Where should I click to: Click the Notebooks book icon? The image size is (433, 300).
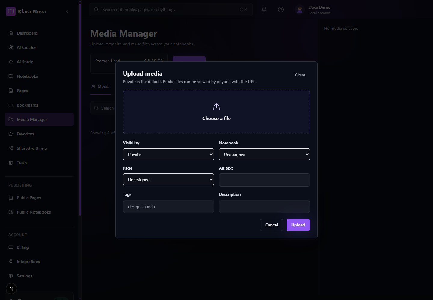pos(11,76)
